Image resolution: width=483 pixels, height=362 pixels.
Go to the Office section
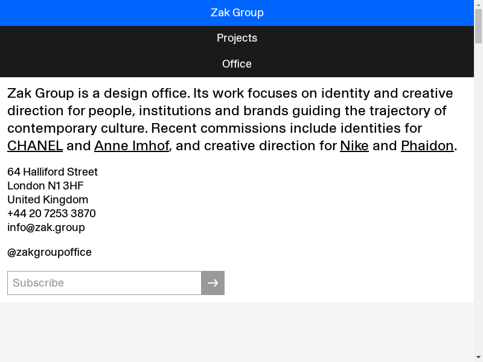point(237,64)
